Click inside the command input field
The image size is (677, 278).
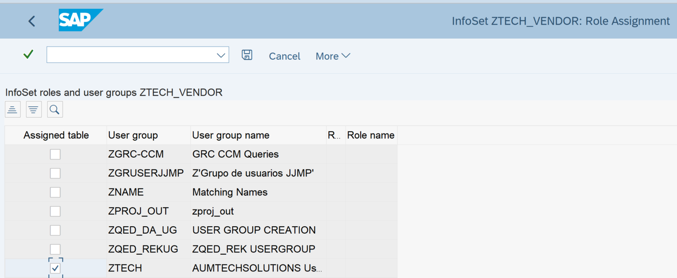click(132, 54)
